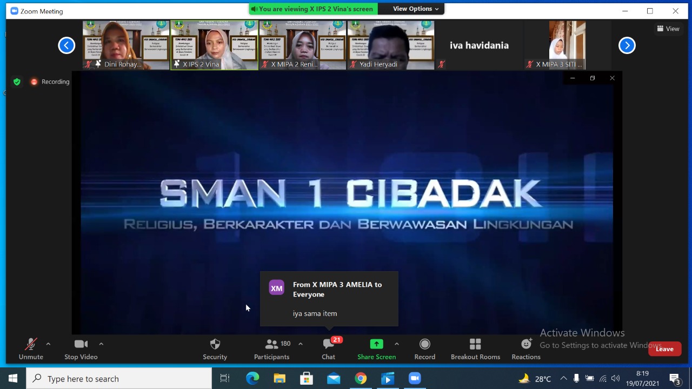Viewport: 692px width, 389px height.
Task: Click the Windows search box
Action: coord(119,379)
